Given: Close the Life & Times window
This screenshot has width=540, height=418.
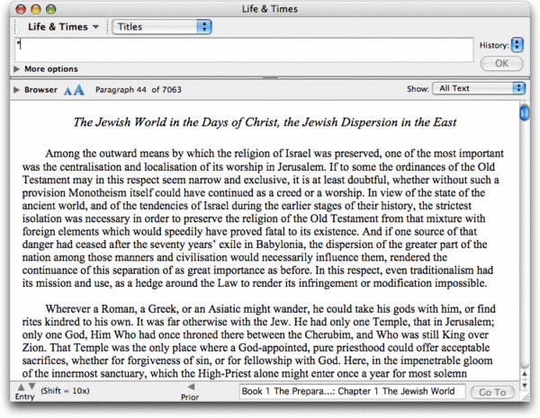Looking at the screenshot, I should [21, 9].
